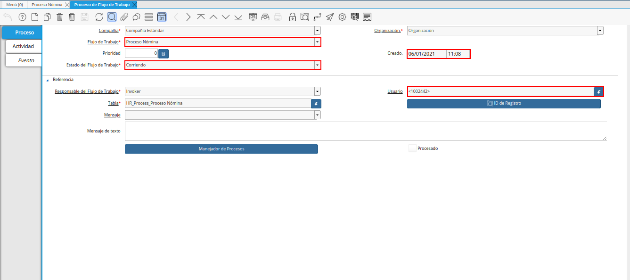Switch to the Actividad tab
Screen dimensions: 630x280
(x=23, y=47)
